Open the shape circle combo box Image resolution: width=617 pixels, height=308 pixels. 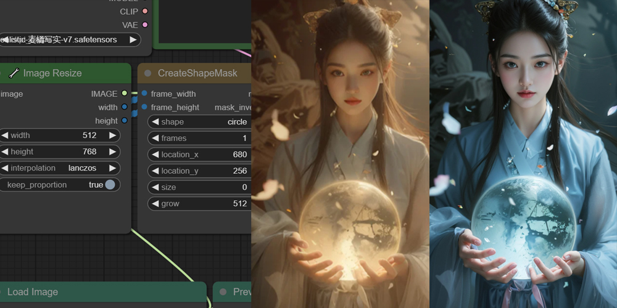click(x=199, y=122)
